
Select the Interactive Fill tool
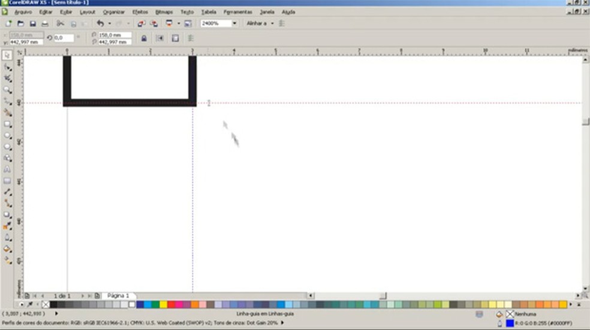[x=7, y=260]
